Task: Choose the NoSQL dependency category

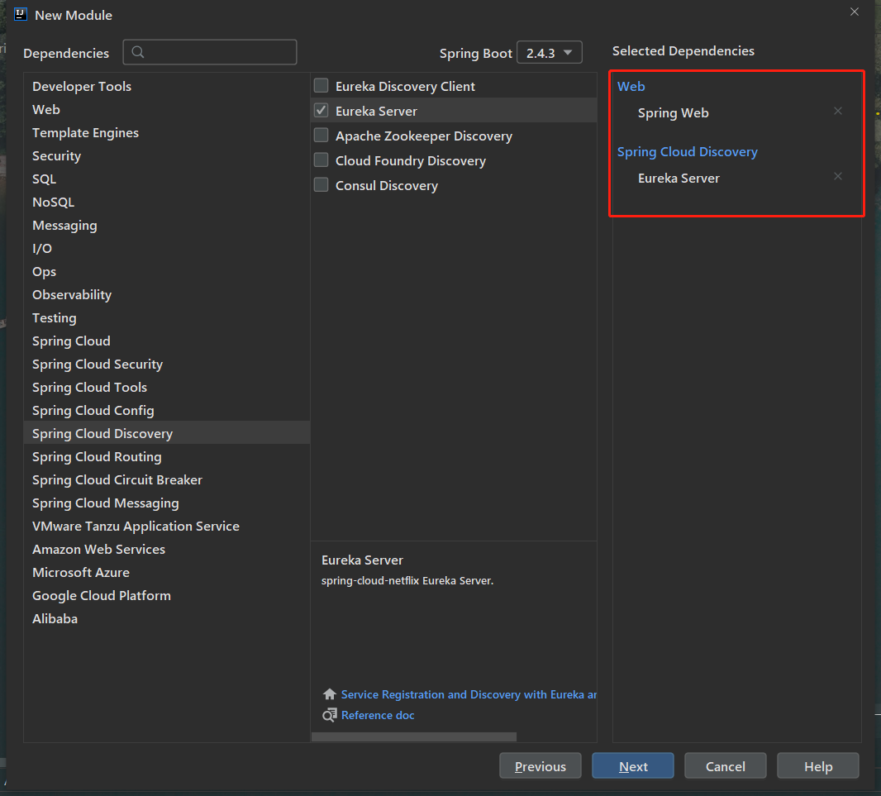Action: (53, 202)
